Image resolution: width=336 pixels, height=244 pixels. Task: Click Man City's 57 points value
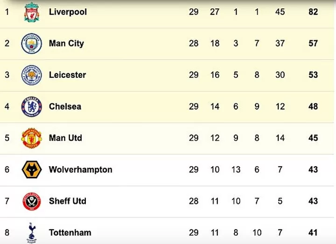click(x=313, y=43)
